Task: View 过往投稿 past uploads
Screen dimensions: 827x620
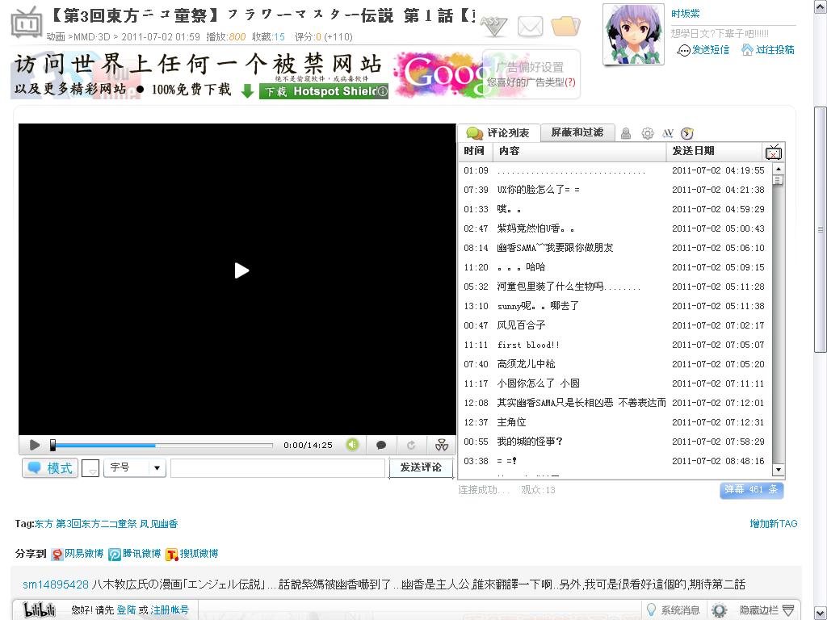Action: point(768,50)
